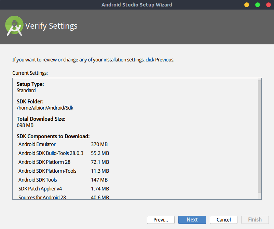This screenshot has width=274, height=229.
Task: Click the Next button
Action: 192,219
